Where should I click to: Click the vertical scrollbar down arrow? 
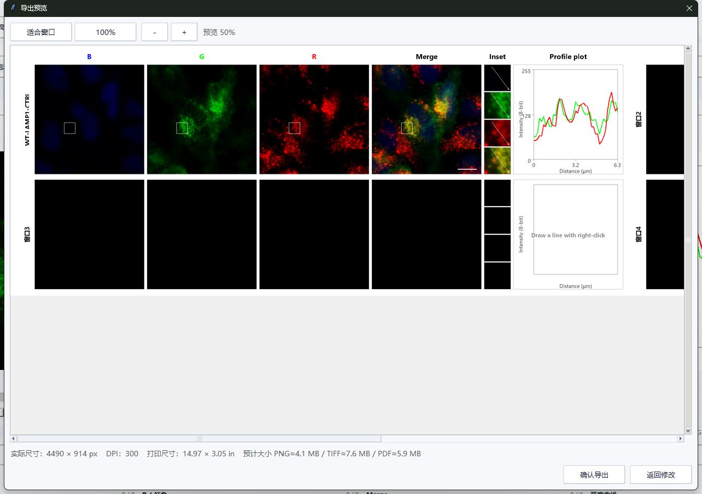688,431
